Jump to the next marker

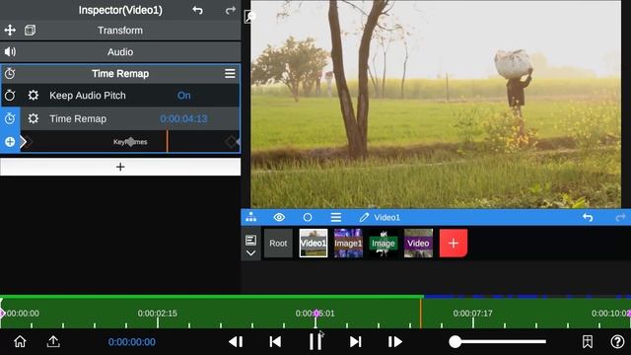click(x=355, y=342)
